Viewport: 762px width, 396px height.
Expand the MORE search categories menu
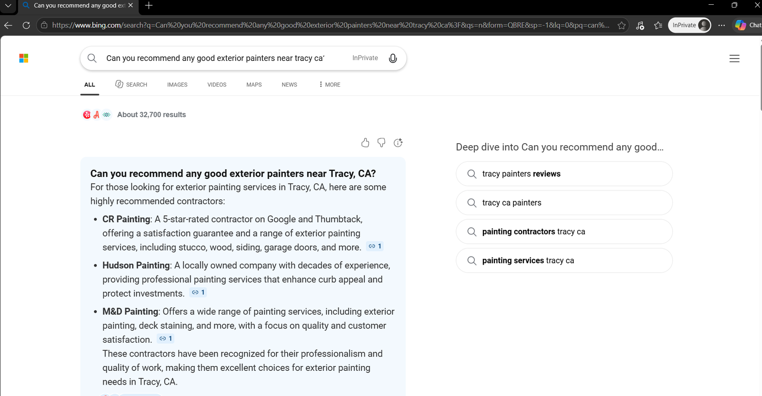coord(330,85)
